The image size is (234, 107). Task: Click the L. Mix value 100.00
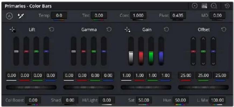(x=217, y=100)
